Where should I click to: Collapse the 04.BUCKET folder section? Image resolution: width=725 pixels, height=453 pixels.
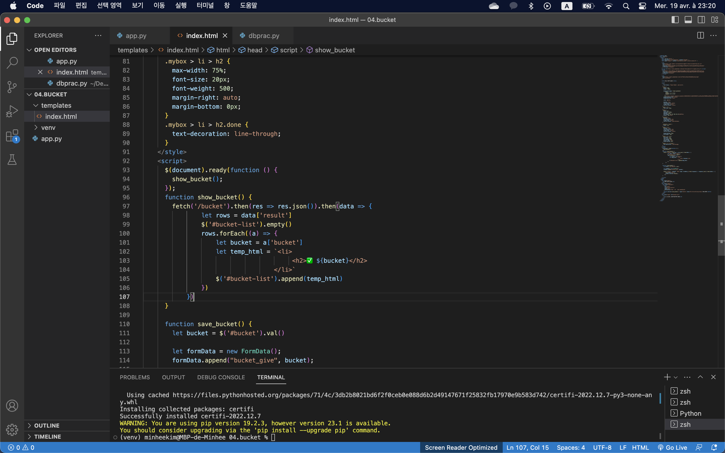(67, 94)
